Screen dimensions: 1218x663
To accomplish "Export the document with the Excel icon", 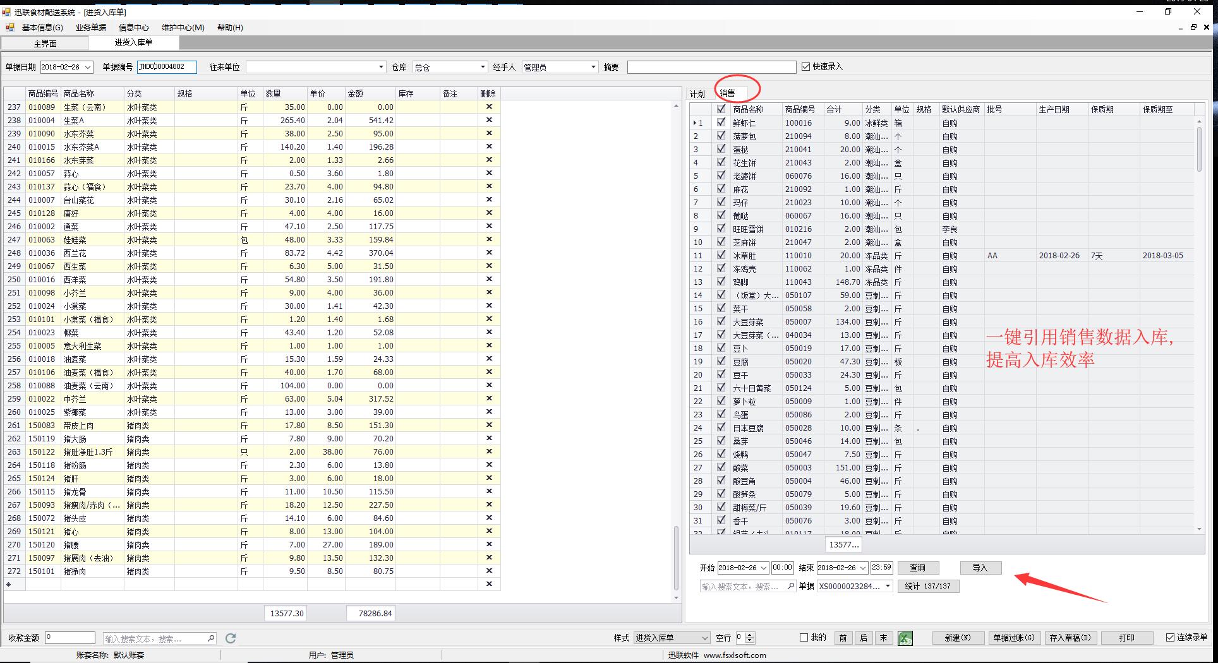I will click(905, 638).
